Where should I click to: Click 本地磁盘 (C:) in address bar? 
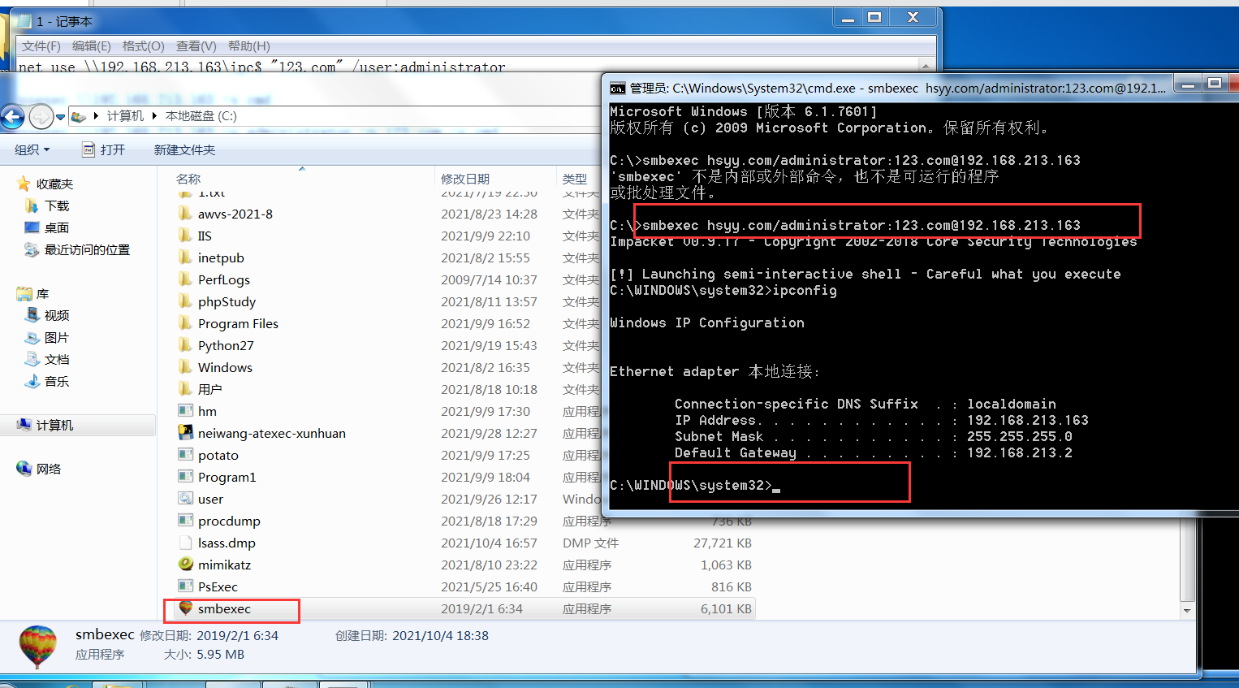(201, 116)
